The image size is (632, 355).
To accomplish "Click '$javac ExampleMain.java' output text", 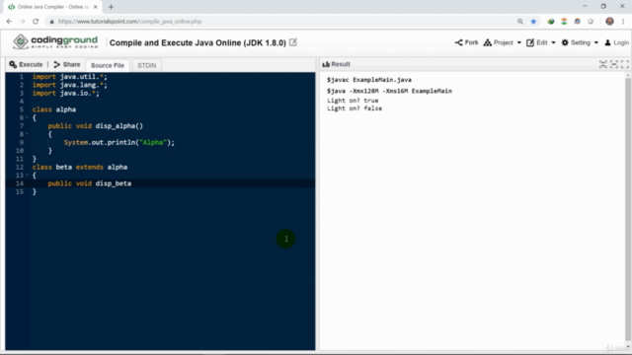I will (369, 80).
